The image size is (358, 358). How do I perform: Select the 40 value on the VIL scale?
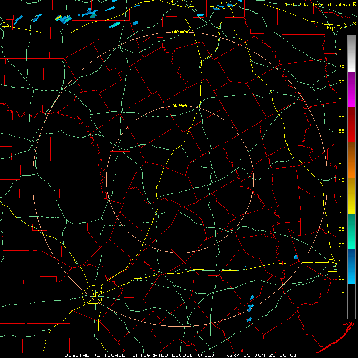pos(342,180)
